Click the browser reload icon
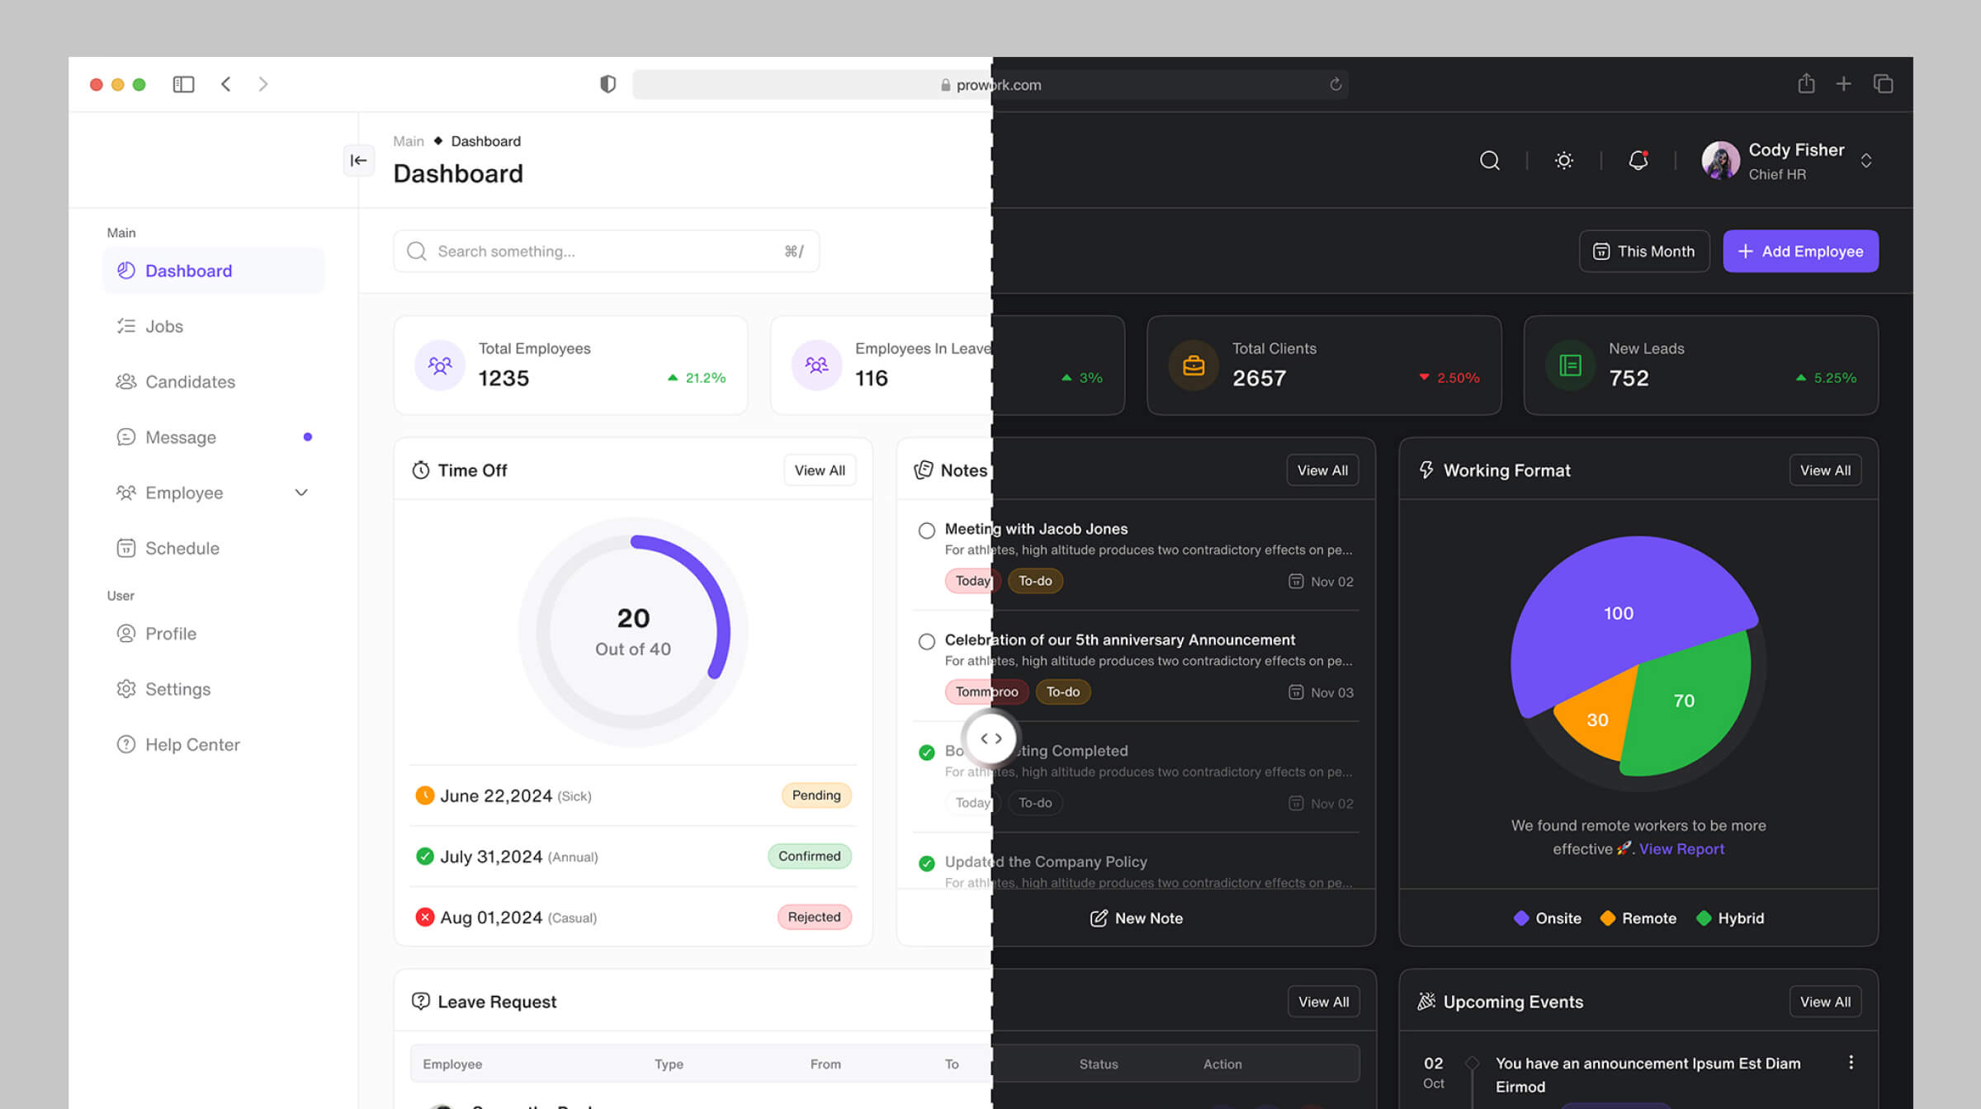Viewport: 1981px width, 1109px height. click(x=1336, y=84)
